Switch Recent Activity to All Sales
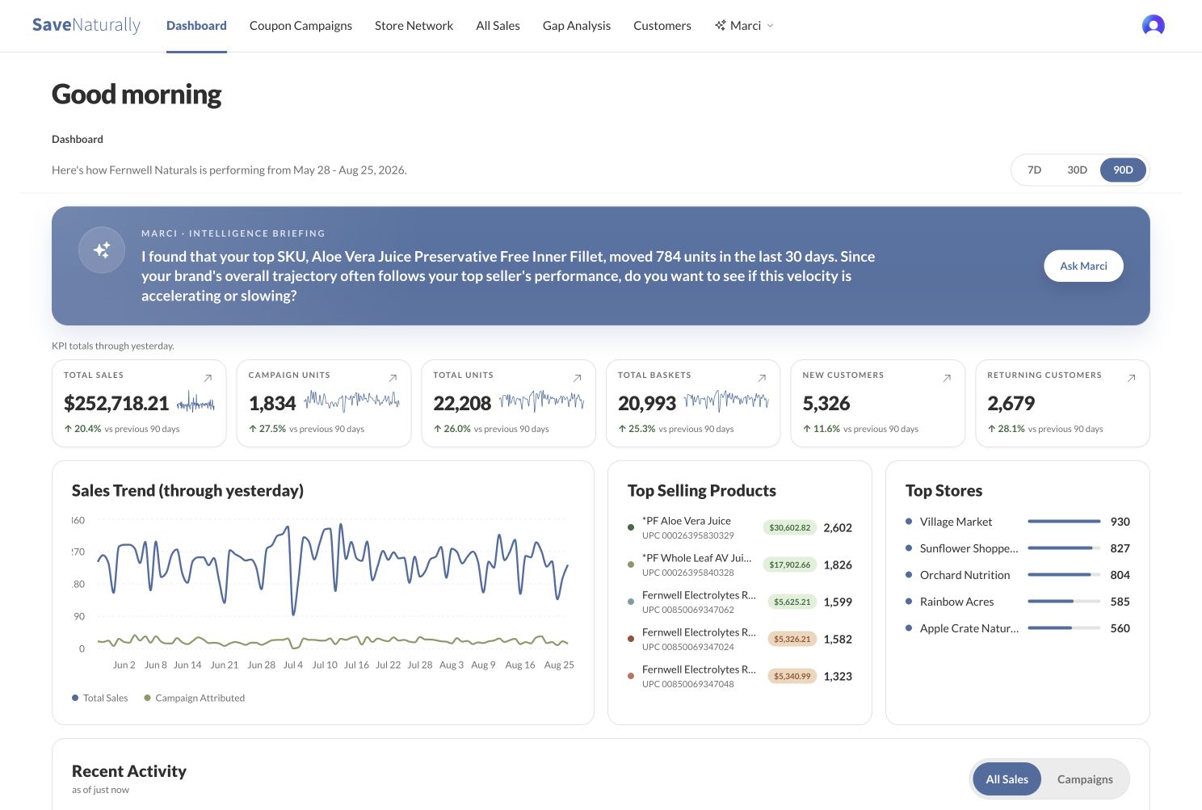The image size is (1202, 810). point(1007,779)
